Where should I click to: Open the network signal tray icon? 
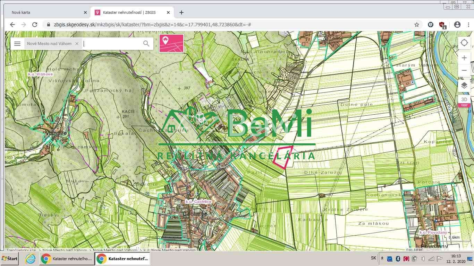pyautogui.click(x=431, y=258)
